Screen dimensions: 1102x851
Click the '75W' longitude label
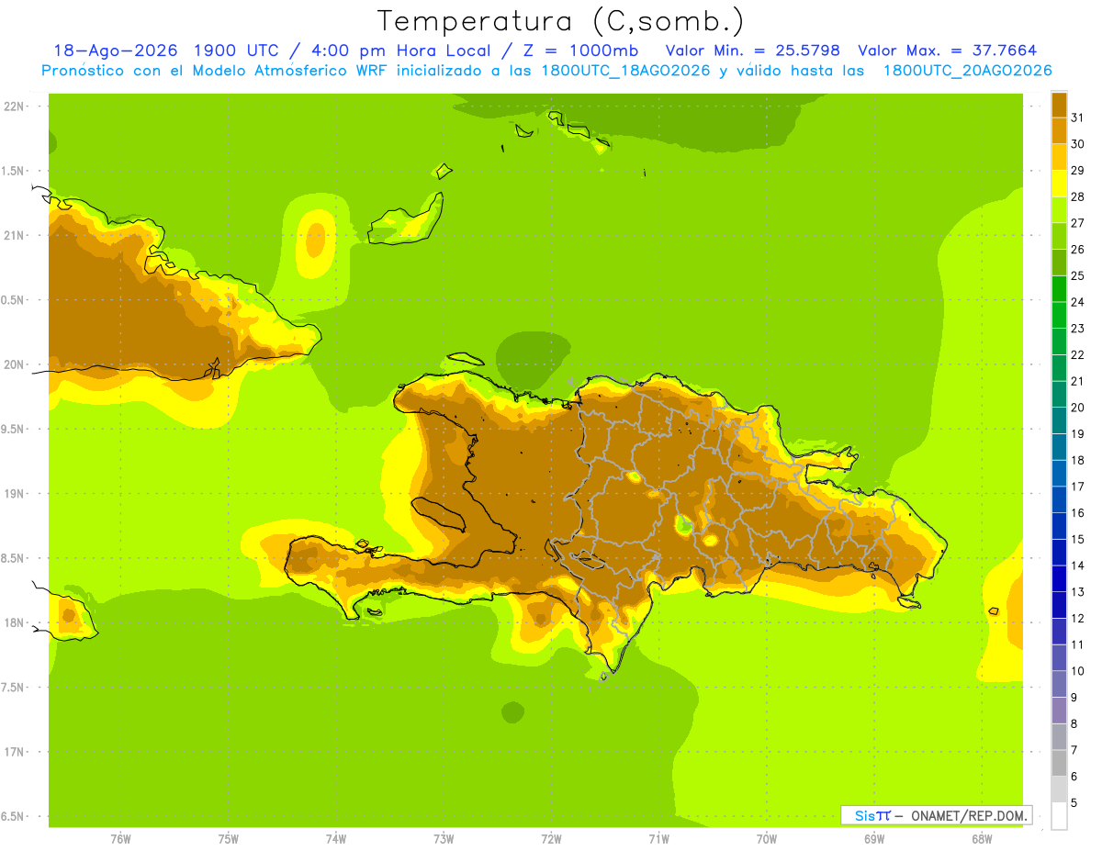229,838
